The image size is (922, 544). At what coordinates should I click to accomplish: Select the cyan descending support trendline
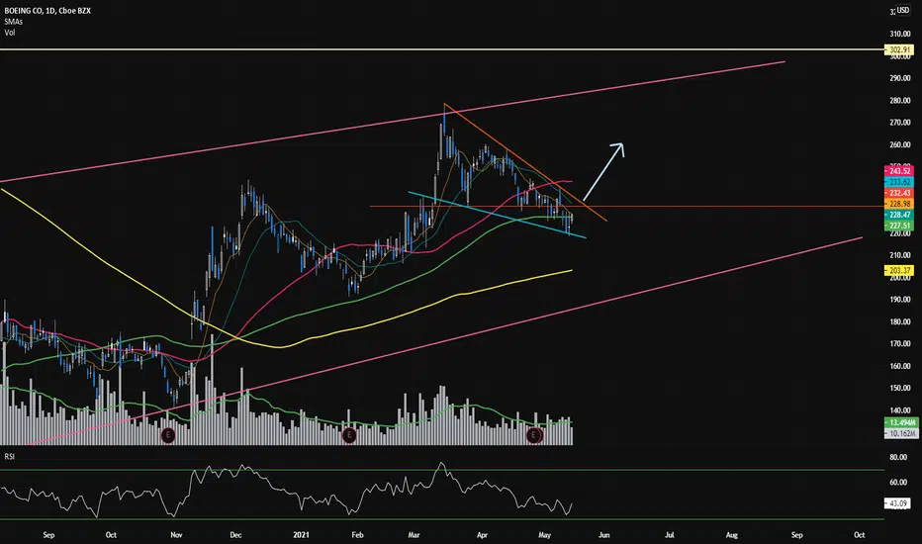(497, 215)
